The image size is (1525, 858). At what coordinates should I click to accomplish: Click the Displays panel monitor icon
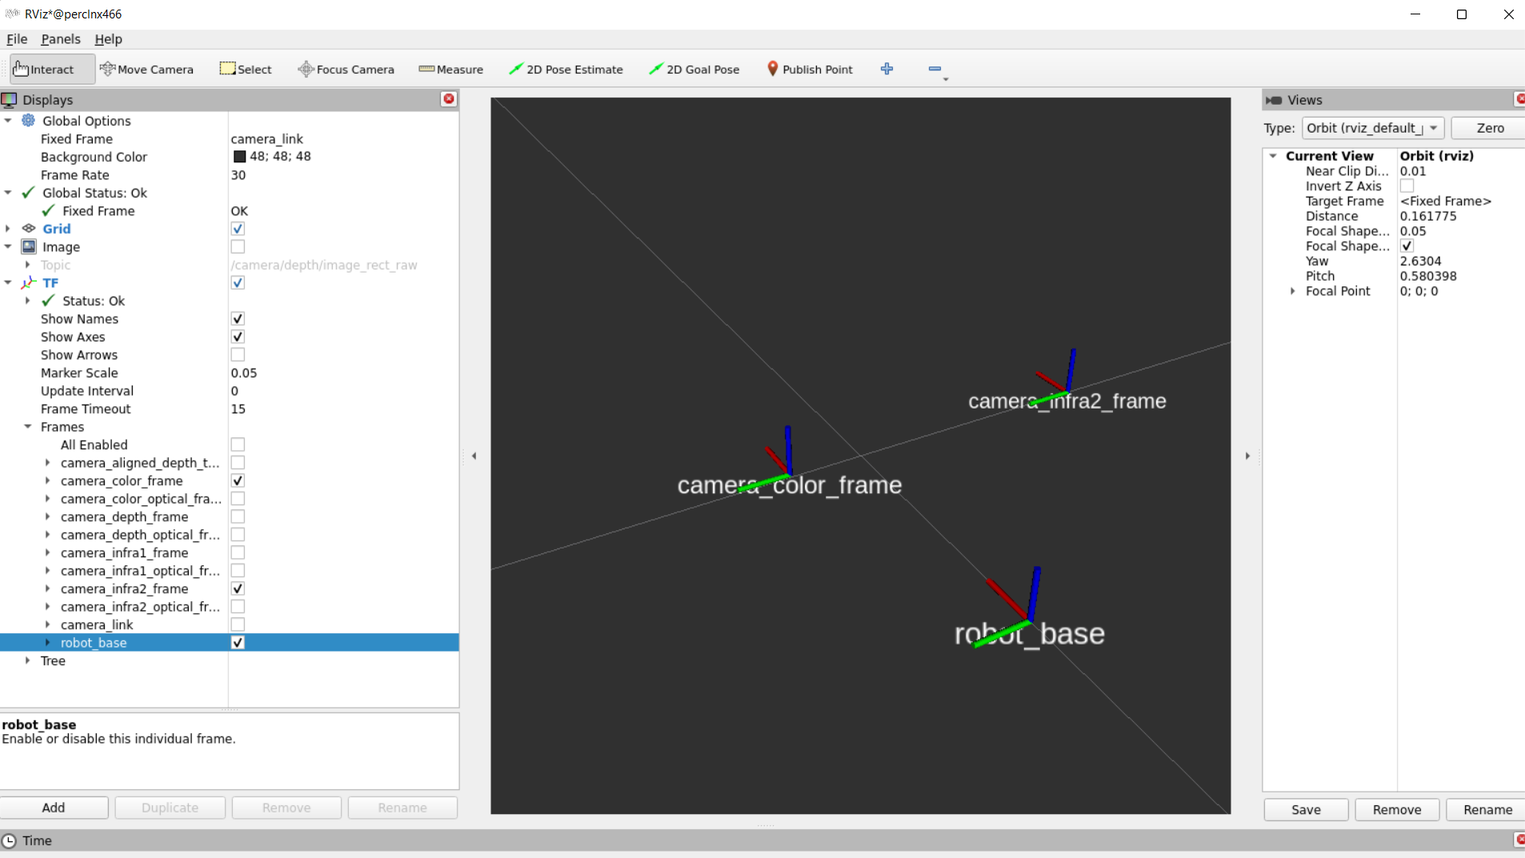[10, 100]
